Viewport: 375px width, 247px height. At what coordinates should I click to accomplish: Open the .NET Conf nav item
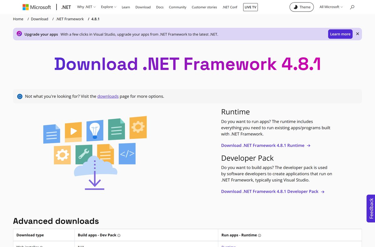click(230, 7)
